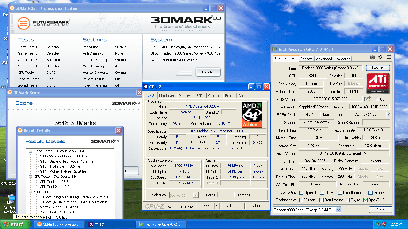Click the Bus Interface question mark icon
The height and width of the screenshot is (229, 408).
point(388,114)
